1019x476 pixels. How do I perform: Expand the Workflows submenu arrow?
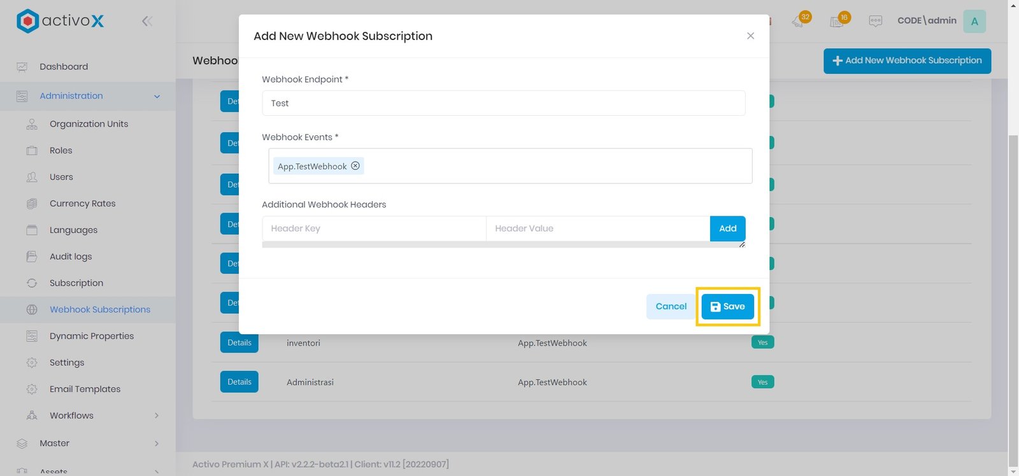[157, 416]
